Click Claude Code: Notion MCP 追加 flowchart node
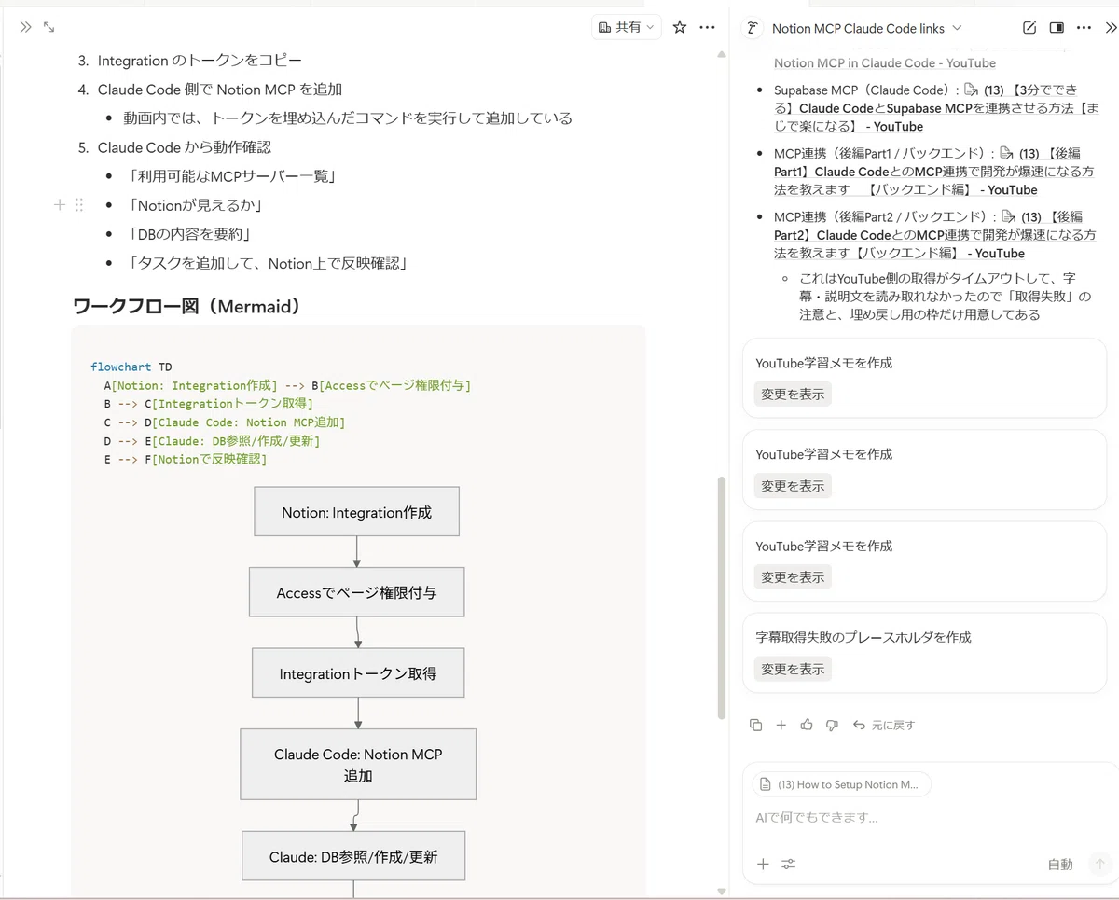 tap(358, 765)
